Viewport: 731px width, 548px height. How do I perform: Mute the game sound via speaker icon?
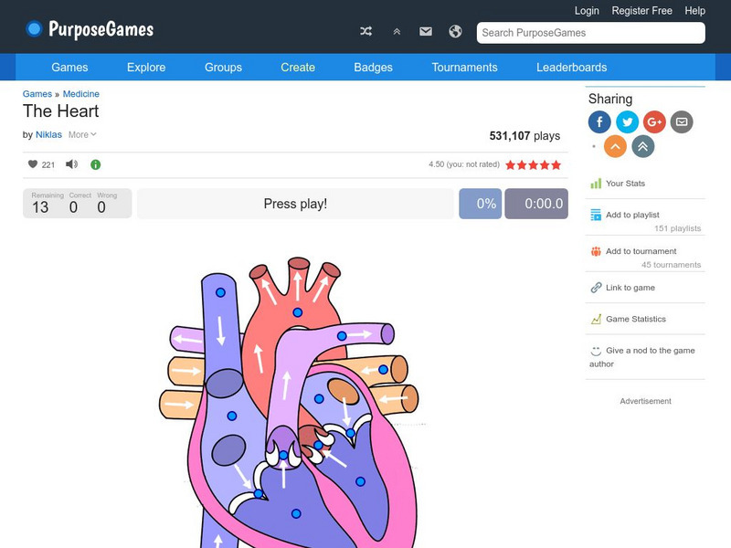point(69,165)
